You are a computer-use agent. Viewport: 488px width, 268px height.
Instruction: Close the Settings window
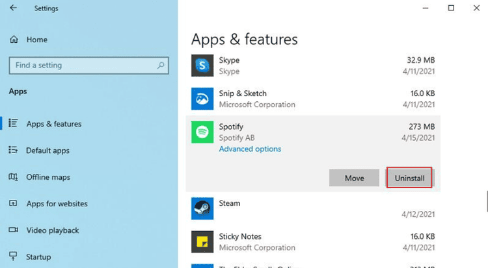click(476, 8)
